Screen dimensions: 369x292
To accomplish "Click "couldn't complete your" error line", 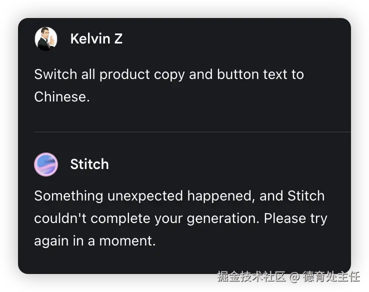I will 108,218.
